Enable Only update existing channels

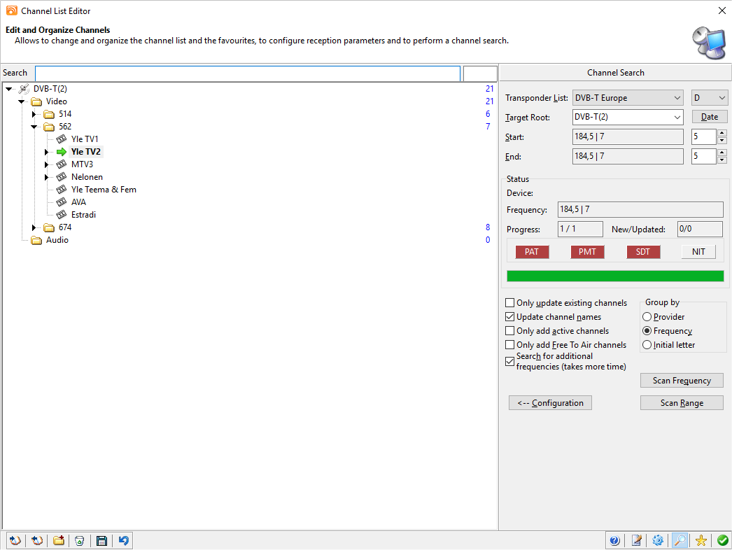pos(510,303)
